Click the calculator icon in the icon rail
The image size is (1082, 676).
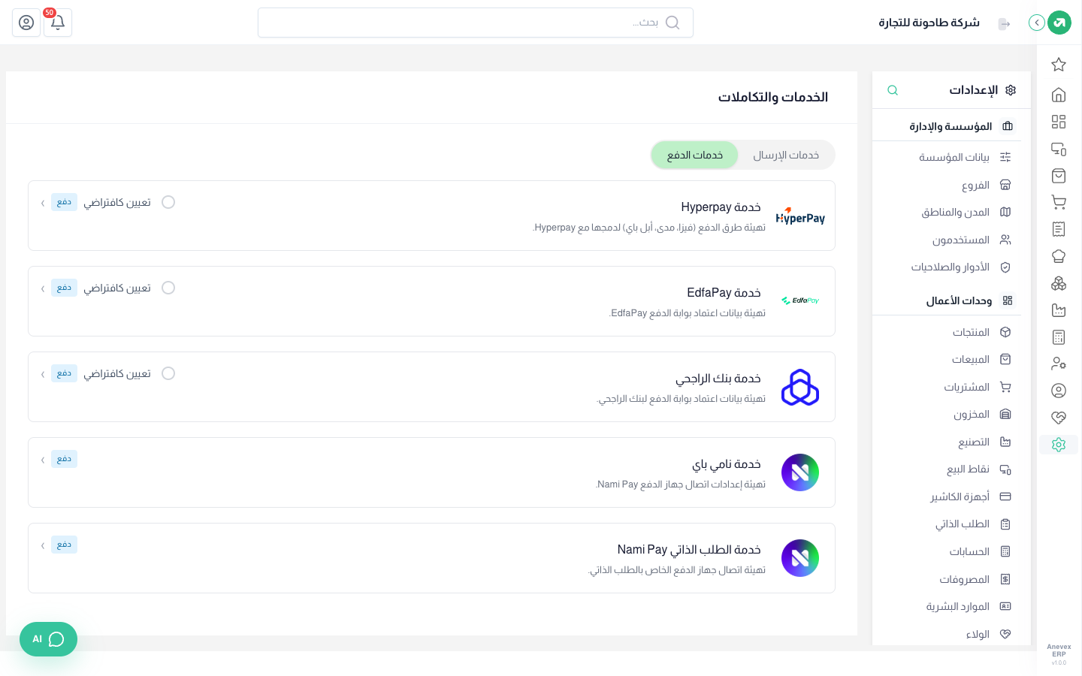1059,337
